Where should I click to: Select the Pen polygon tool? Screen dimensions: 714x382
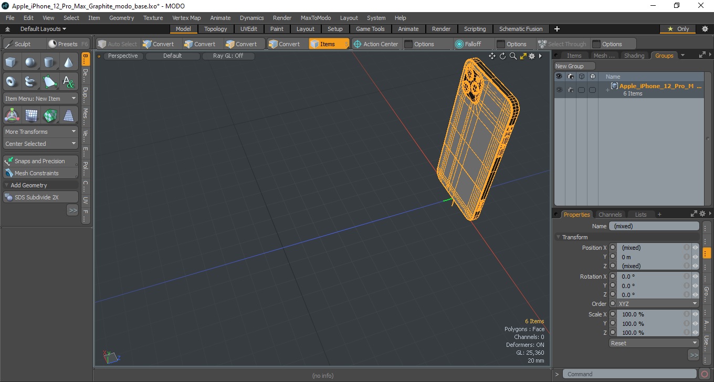[49, 81]
